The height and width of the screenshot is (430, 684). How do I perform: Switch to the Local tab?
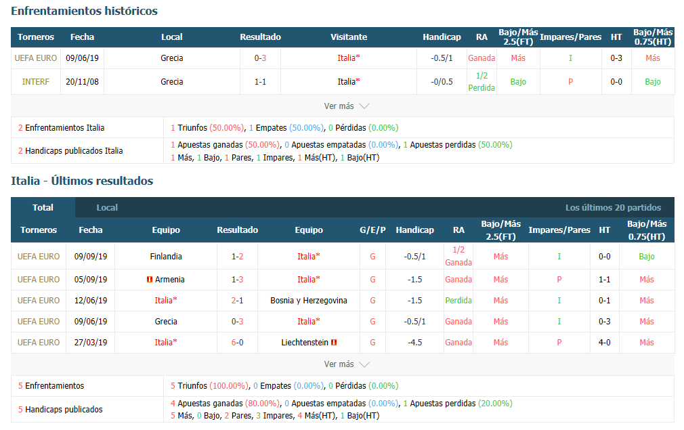(x=107, y=208)
